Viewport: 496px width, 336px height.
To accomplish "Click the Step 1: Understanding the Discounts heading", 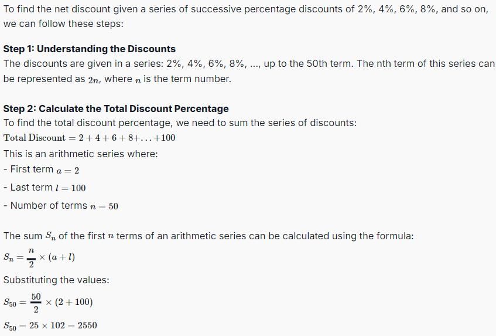I will [89, 49].
